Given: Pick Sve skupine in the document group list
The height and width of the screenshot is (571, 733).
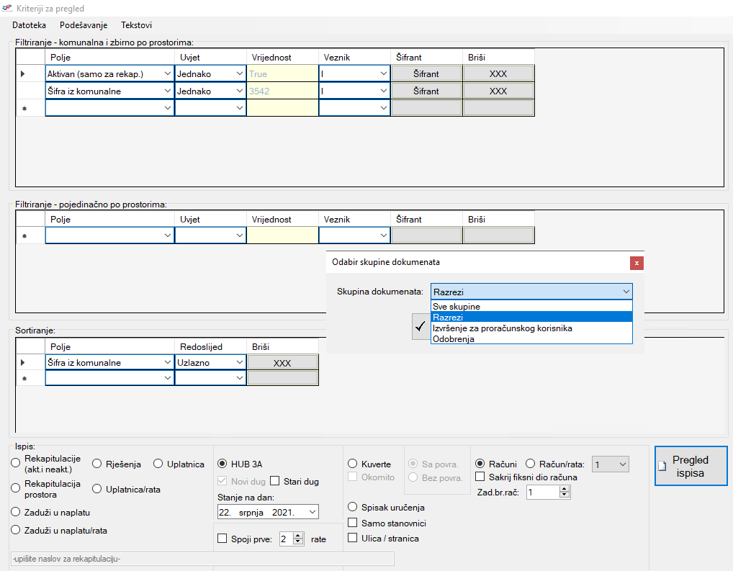Looking at the screenshot, I should 457,306.
